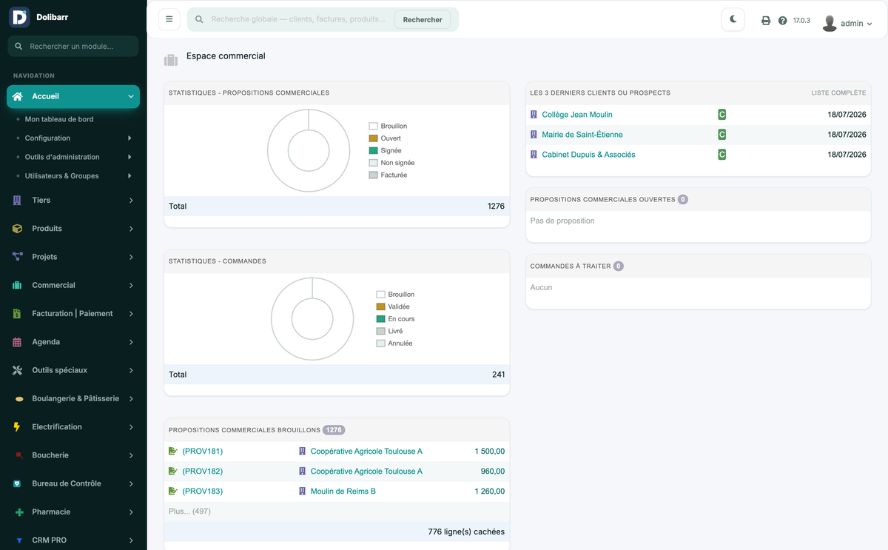Click the Tiers building icon

point(17,201)
